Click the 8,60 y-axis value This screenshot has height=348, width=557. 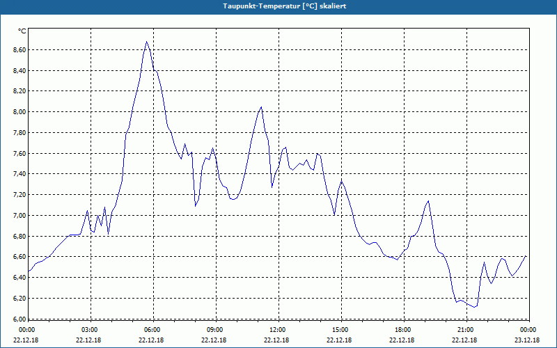tap(19, 49)
